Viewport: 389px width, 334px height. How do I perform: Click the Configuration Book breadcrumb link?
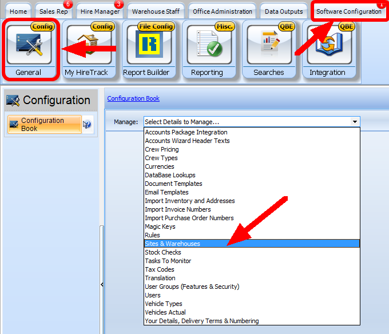[133, 98]
